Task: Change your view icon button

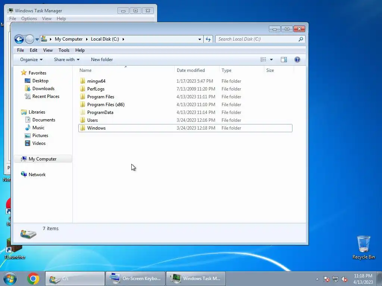Action: [263, 60]
